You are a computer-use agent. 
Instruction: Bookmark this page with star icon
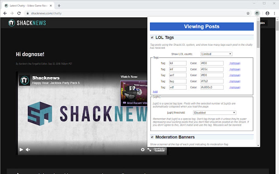[x=248, y=13]
